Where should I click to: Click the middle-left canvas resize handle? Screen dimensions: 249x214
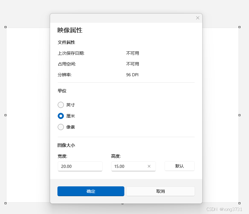[6, 115]
